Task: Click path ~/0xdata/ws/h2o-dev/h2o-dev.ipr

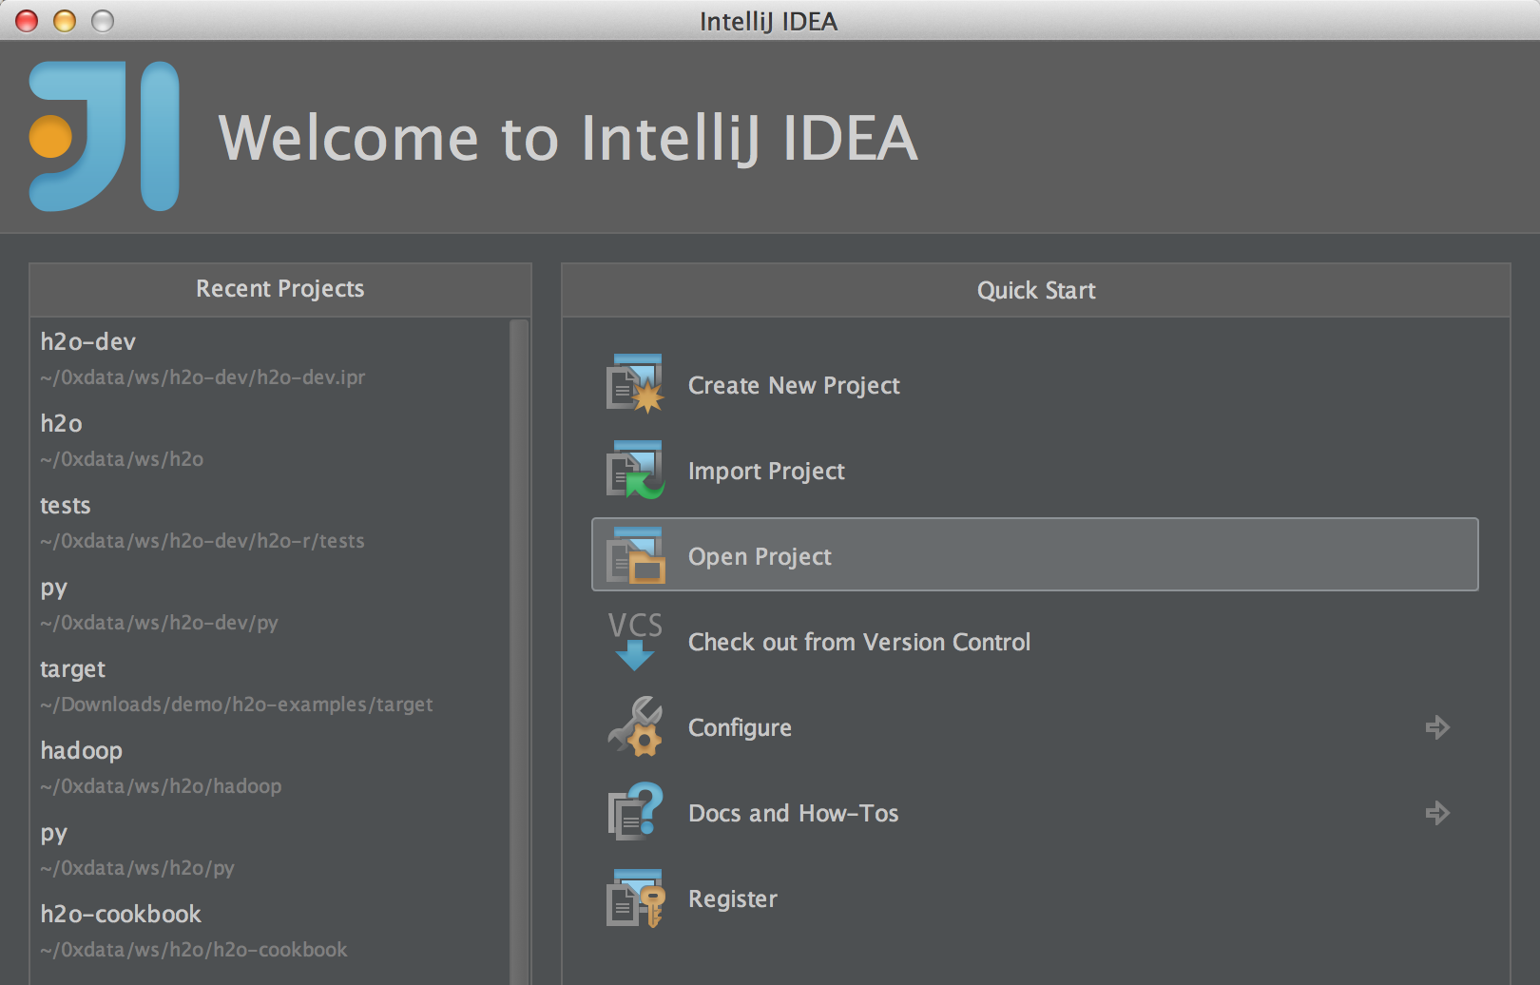Action: (202, 377)
